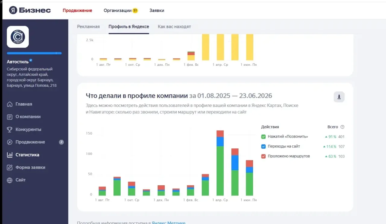The height and width of the screenshot is (224, 386).
Task: Click the 1 июн. Пн bar in actions chart
Action: (x=249, y=178)
